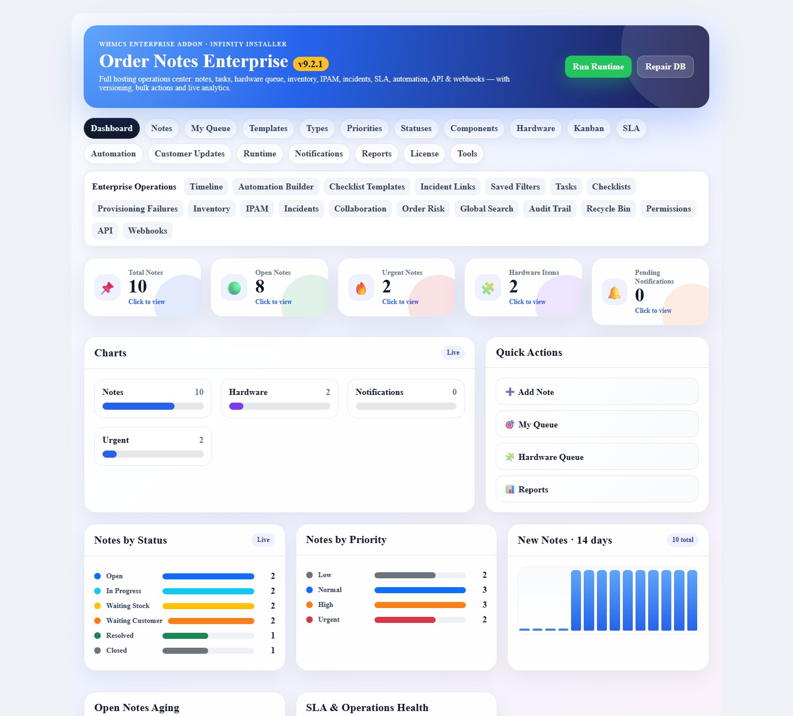Click the Repair DB button
The width and height of the screenshot is (793, 716).
coord(665,67)
